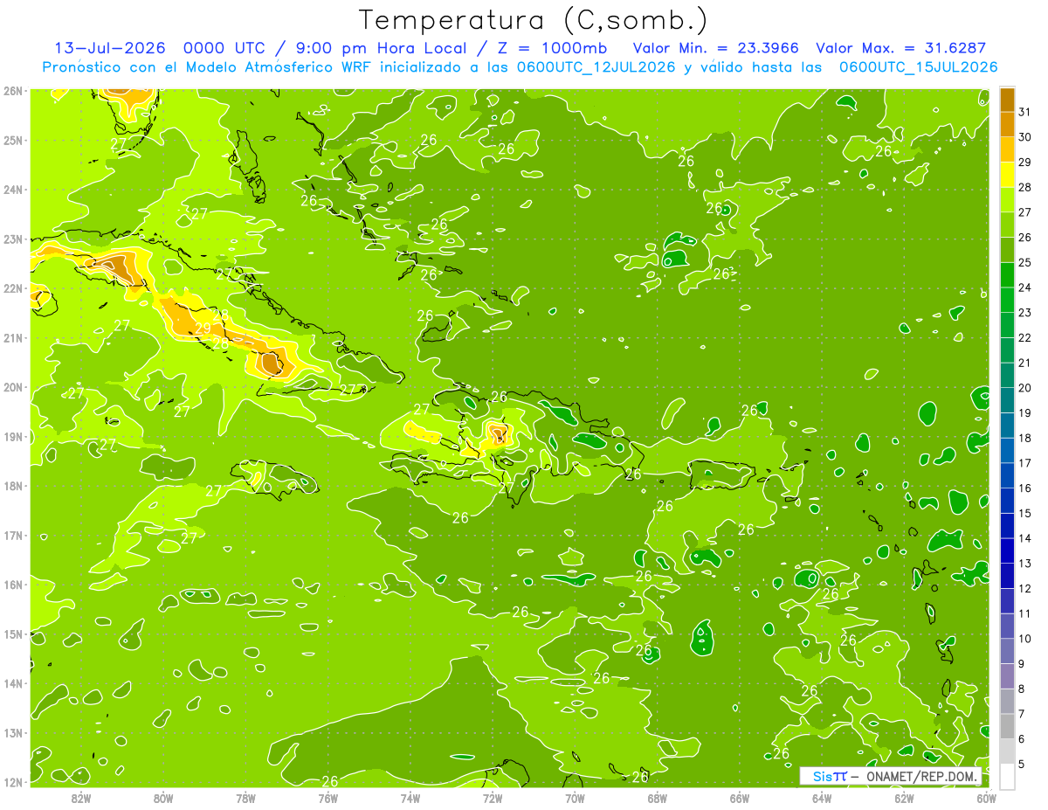Screen dimensions: 1048x810
Task: Click color scale number 28
Action: tap(1024, 187)
